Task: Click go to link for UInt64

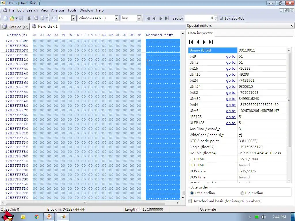Action: coord(231,111)
